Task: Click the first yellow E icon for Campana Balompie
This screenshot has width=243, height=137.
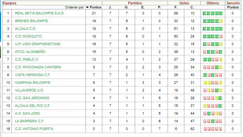Action: 205,83
